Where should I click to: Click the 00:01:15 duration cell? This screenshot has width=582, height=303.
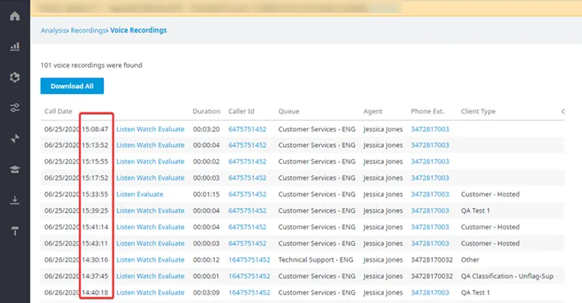pyautogui.click(x=206, y=194)
